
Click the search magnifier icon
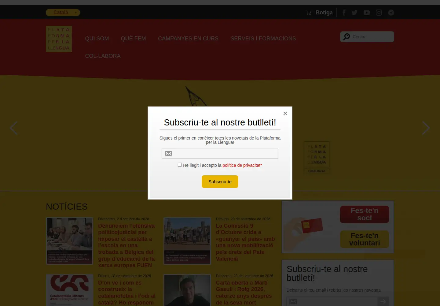click(x=346, y=37)
